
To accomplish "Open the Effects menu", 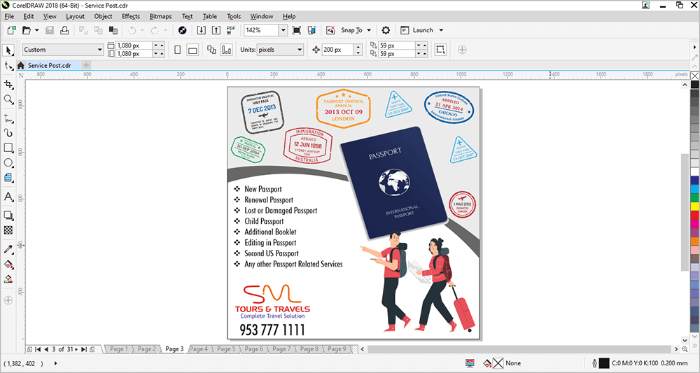I will coord(131,16).
